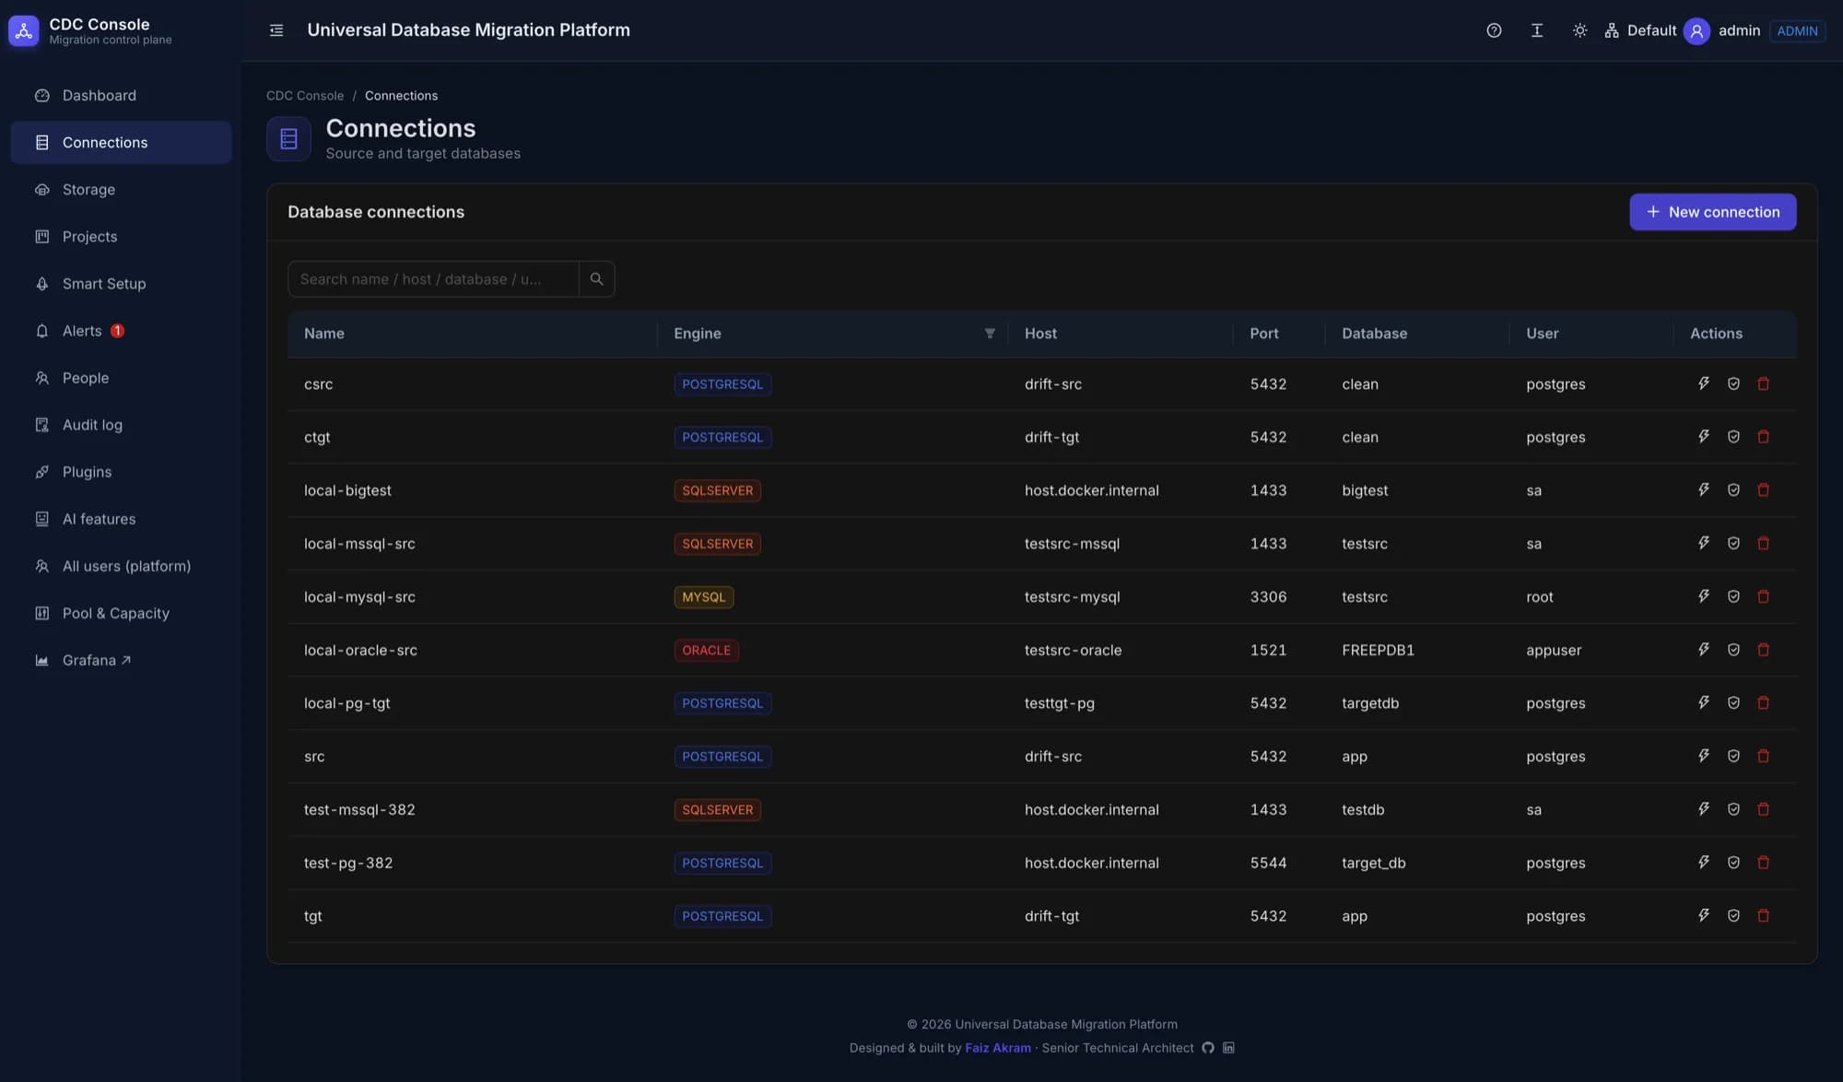Click the text-size icon in the header

pos(1536,30)
